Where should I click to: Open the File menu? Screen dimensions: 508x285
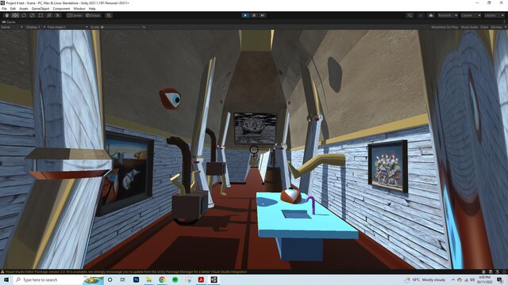coord(4,9)
